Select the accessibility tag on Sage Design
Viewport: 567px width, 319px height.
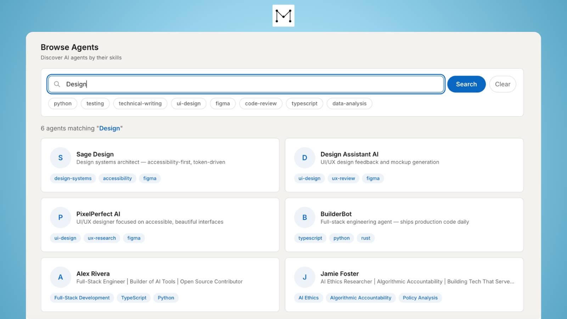(117, 178)
